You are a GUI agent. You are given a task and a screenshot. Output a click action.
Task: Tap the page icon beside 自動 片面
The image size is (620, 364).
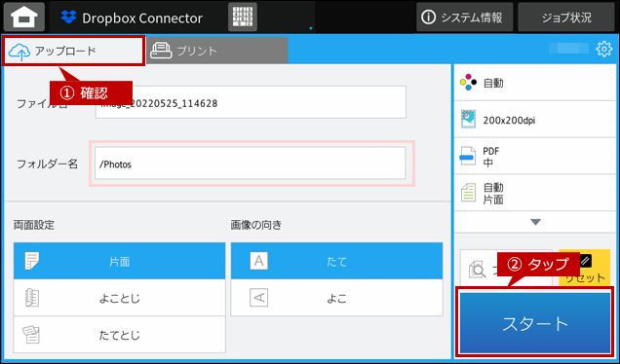click(469, 193)
